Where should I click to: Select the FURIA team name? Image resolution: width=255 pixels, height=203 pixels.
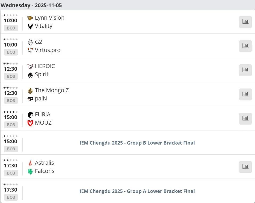[43, 115]
